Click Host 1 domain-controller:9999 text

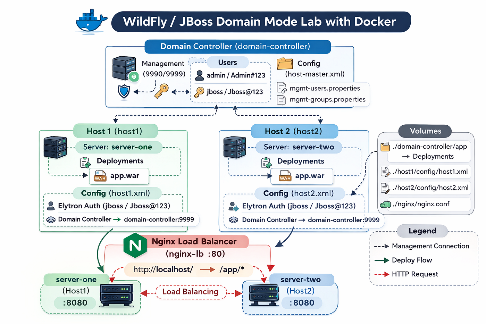point(159,219)
